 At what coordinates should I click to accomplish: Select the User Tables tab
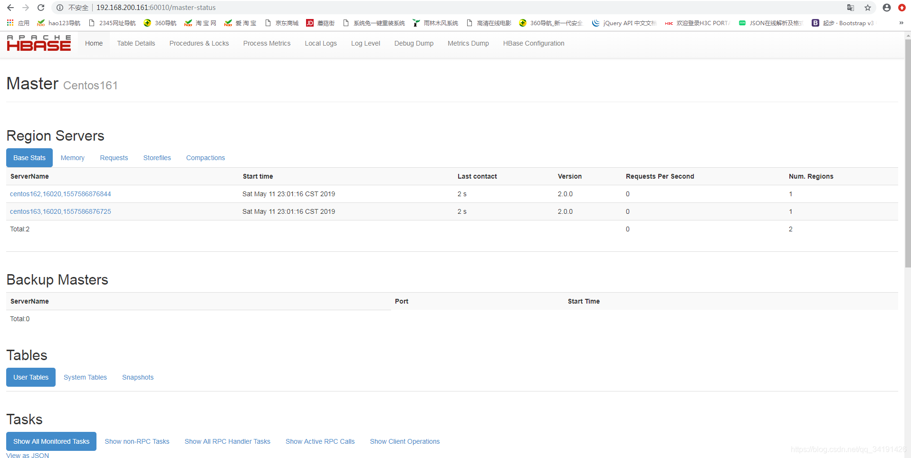[31, 377]
